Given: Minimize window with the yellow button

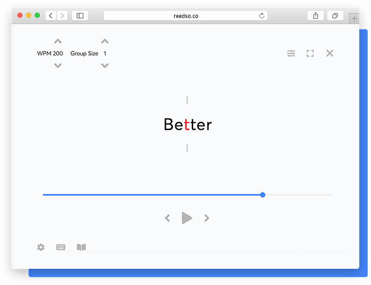Looking at the screenshot, I should (x=28, y=15).
